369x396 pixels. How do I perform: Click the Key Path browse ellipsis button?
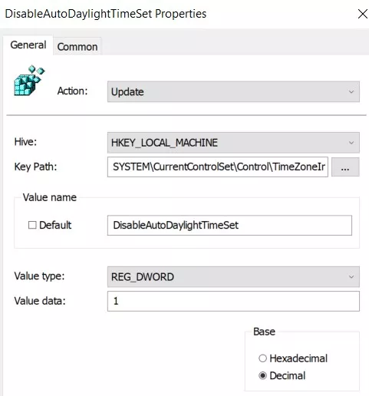pyautogui.click(x=345, y=167)
